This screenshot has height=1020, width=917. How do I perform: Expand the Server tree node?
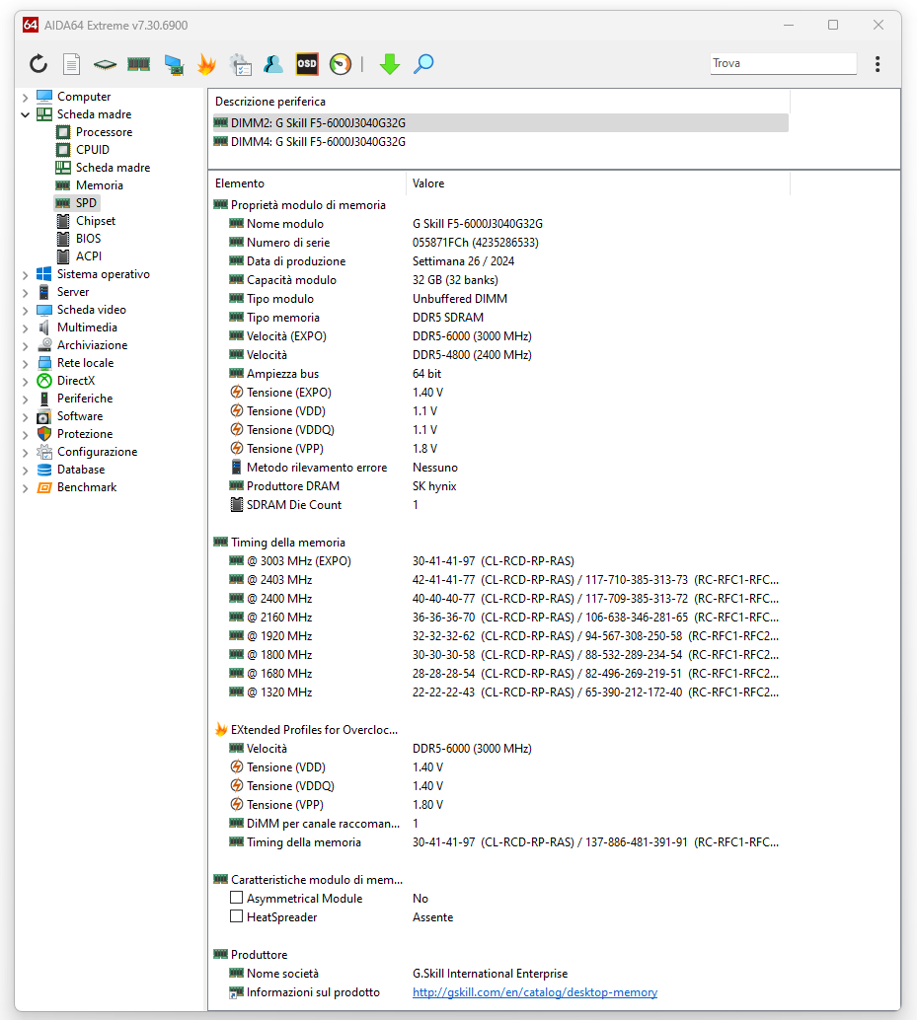coord(26,292)
